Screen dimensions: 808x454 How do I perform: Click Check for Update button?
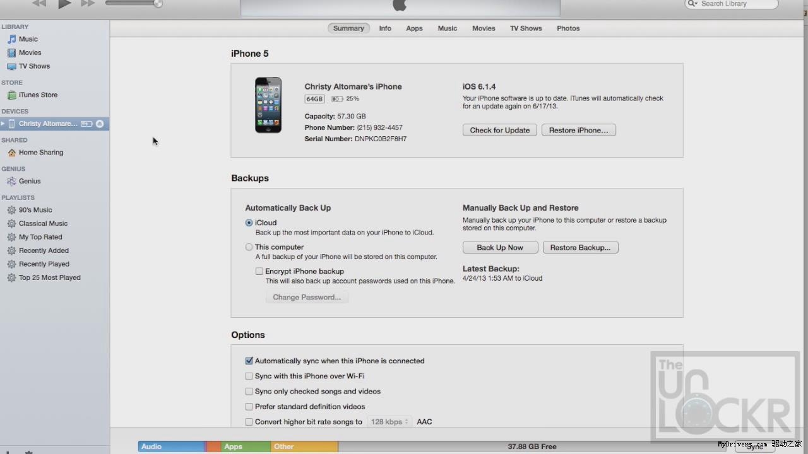pyautogui.click(x=500, y=130)
